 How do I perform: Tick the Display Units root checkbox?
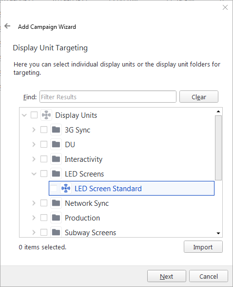34,115
